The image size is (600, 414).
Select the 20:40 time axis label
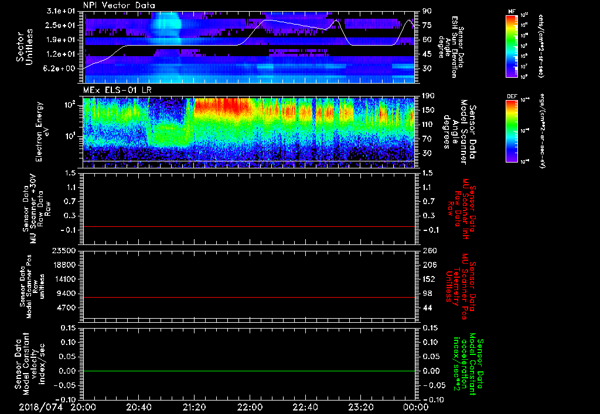[x=139, y=406]
